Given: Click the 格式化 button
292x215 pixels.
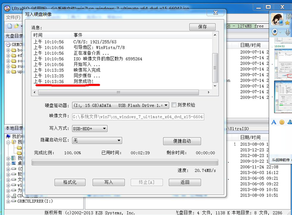Looking at the screenshot, I should click(70, 182).
